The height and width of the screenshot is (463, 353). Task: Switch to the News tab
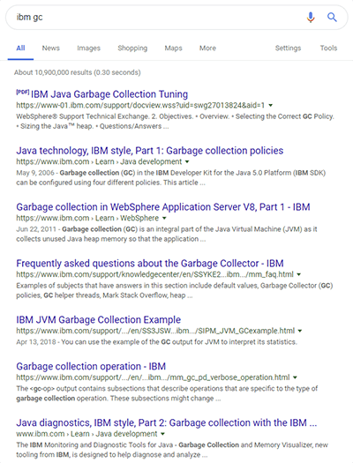click(x=51, y=49)
